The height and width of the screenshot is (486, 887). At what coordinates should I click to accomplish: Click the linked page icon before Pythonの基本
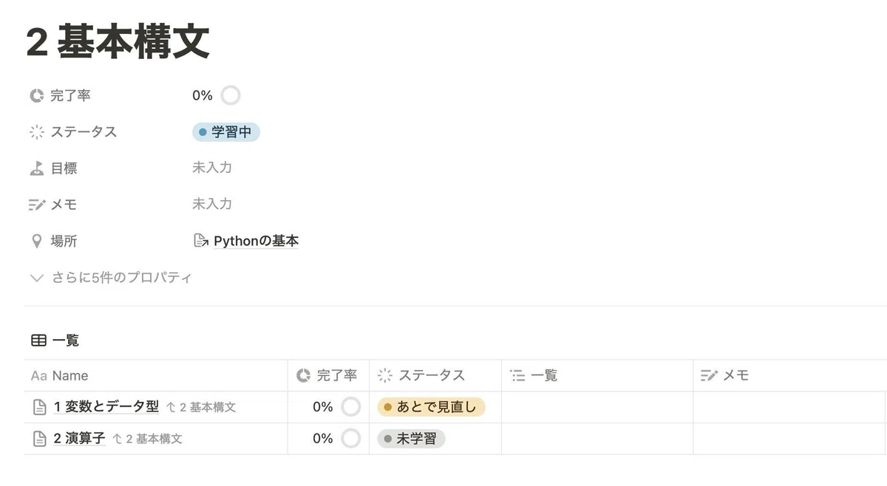coord(200,241)
